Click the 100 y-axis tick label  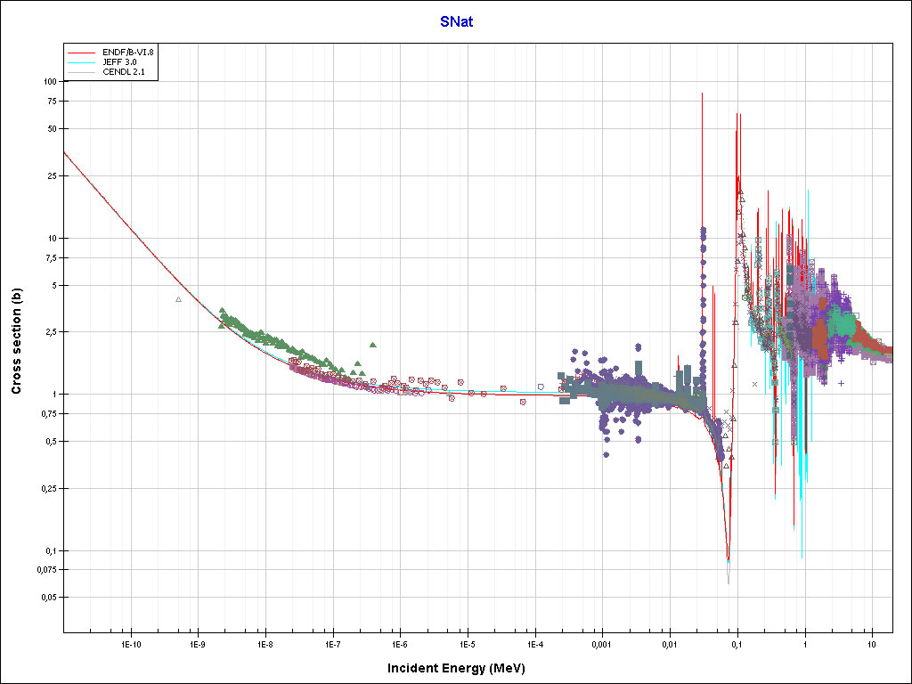pyautogui.click(x=49, y=81)
